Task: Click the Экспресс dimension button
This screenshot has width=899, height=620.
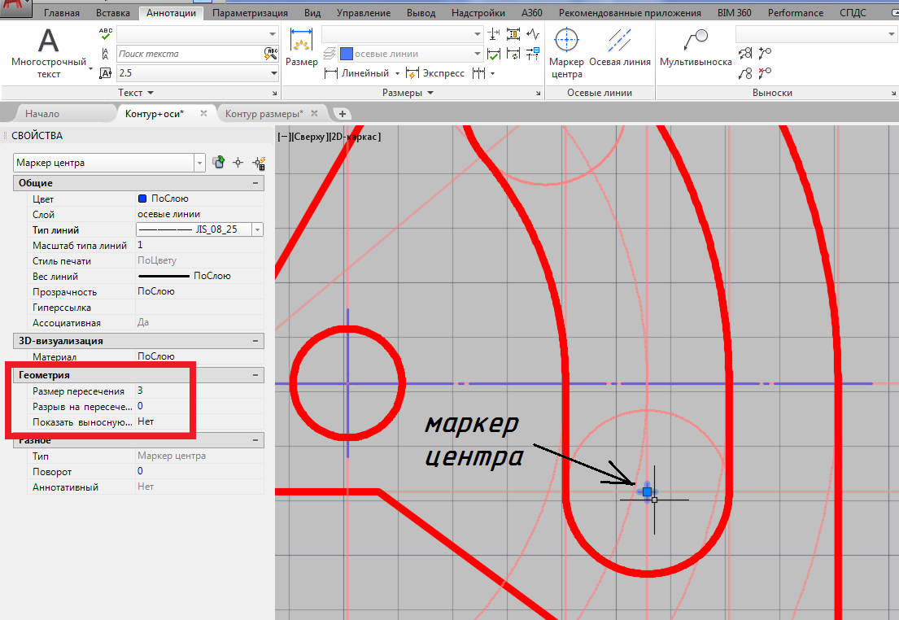Action: 435,73
